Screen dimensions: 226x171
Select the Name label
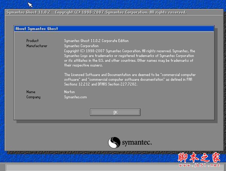30,92
